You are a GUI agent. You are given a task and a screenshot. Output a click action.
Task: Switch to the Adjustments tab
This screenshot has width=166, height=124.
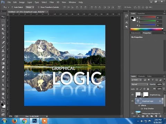pos(136,33)
